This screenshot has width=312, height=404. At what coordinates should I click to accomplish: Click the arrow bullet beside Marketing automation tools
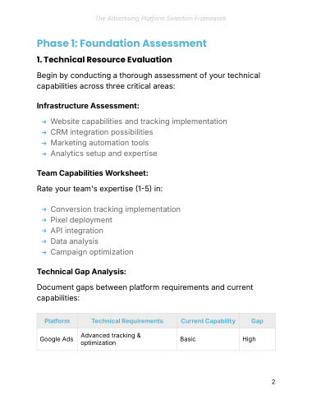(44, 143)
